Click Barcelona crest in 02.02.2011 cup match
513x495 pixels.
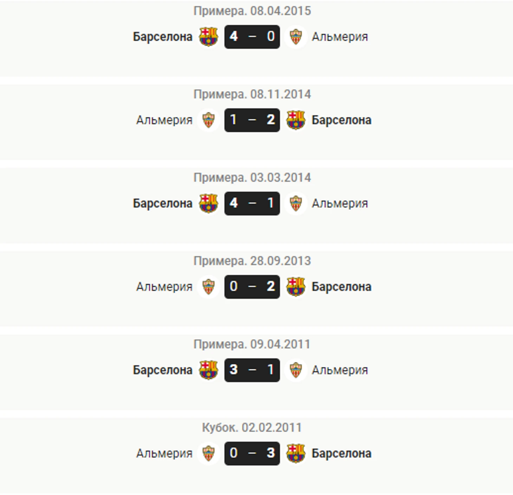[296, 453]
